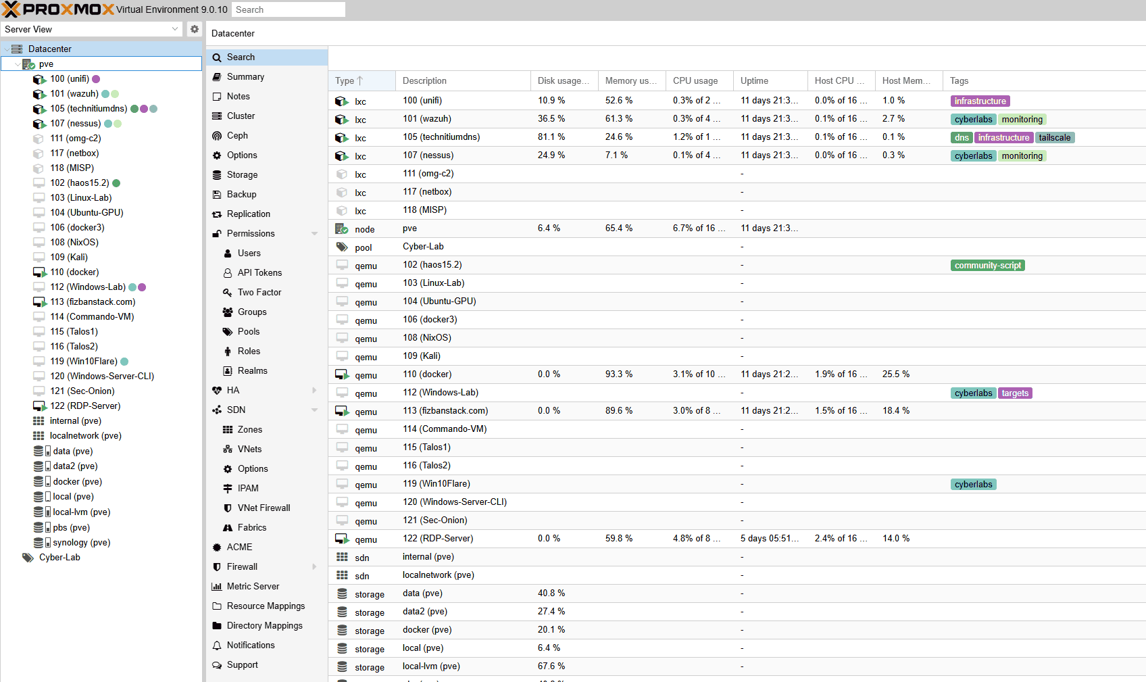Sort by the CPU usage column header
This screenshot has height=682, width=1146.
pos(699,81)
